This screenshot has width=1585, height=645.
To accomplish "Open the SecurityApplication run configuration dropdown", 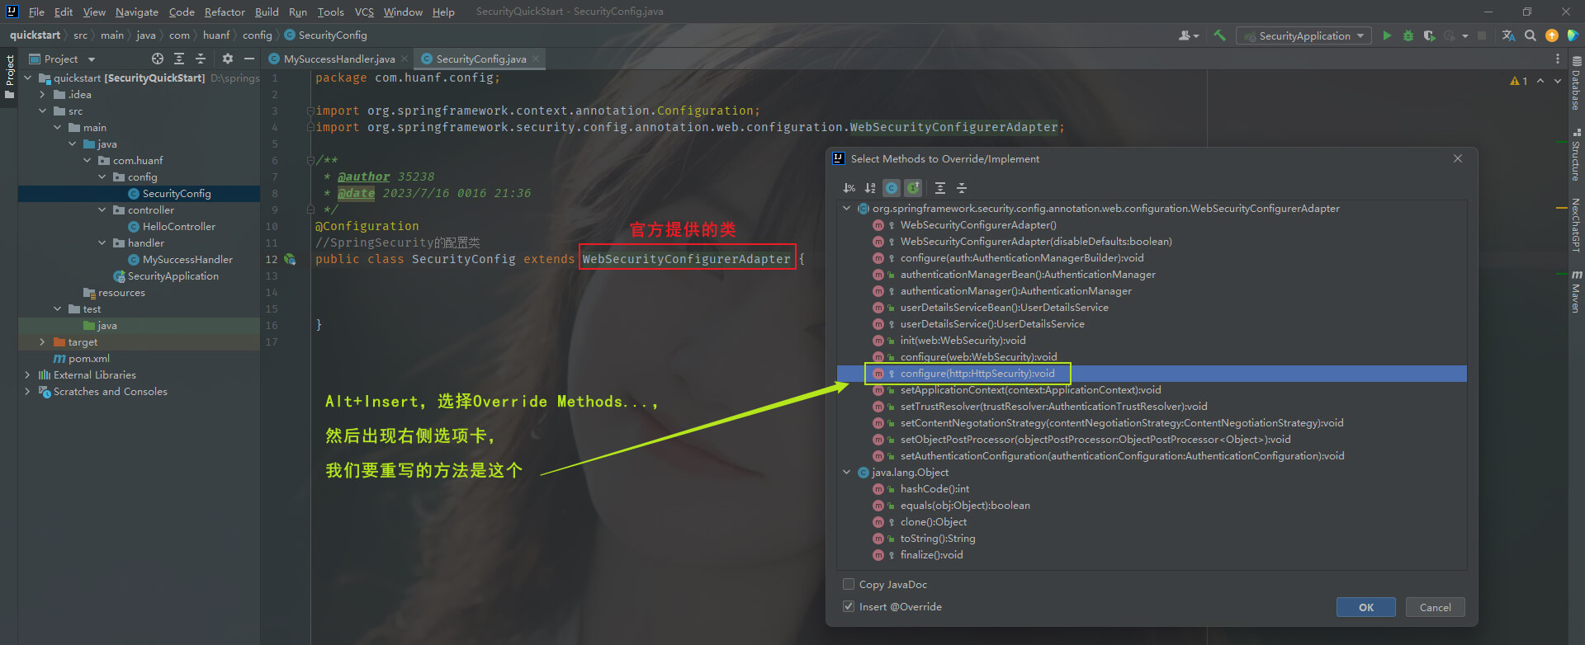I will pyautogui.click(x=1303, y=35).
